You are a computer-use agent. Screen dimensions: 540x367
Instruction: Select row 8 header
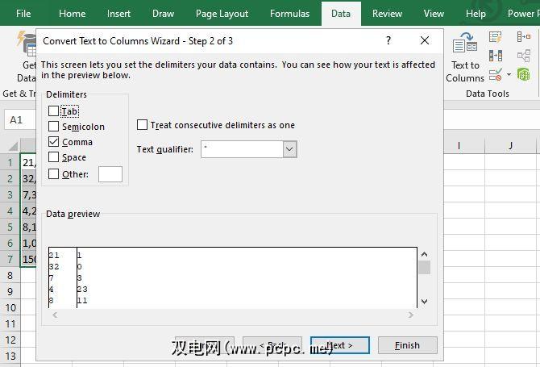point(10,275)
